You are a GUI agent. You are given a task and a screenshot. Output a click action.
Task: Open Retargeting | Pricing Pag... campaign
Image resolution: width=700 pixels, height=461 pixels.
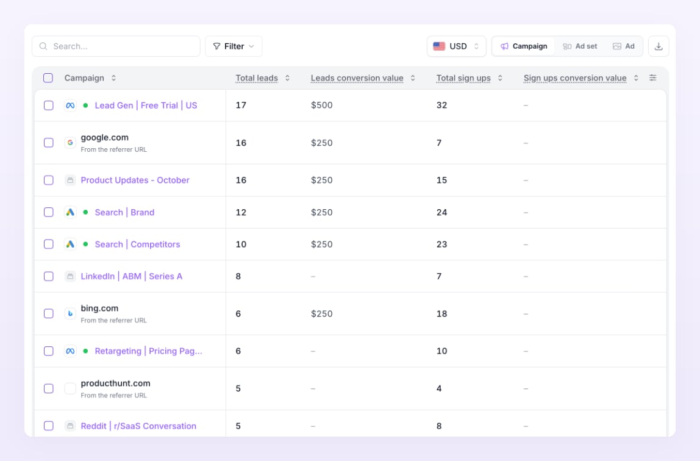148,351
